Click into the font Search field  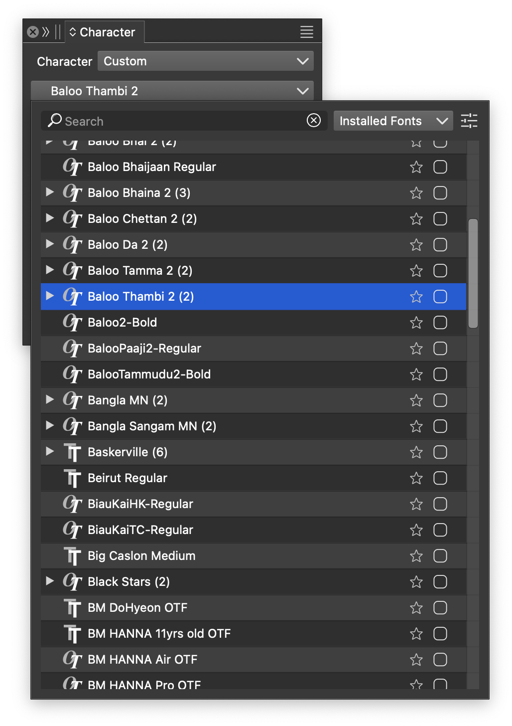(179, 121)
